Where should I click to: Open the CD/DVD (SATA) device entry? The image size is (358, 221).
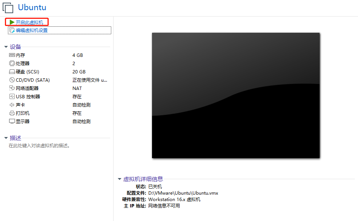click(x=33, y=80)
